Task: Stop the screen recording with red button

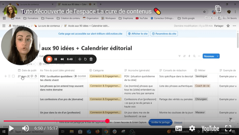Action: 49,59
